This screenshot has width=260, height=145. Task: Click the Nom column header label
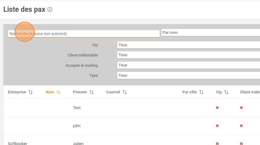50,92
